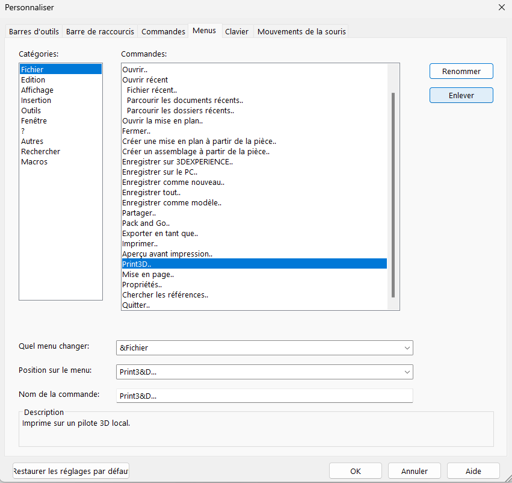The height and width of the screenshot is (483, 512).
Task: Close the Personnaliser dialog window
Action: point(502,8)
